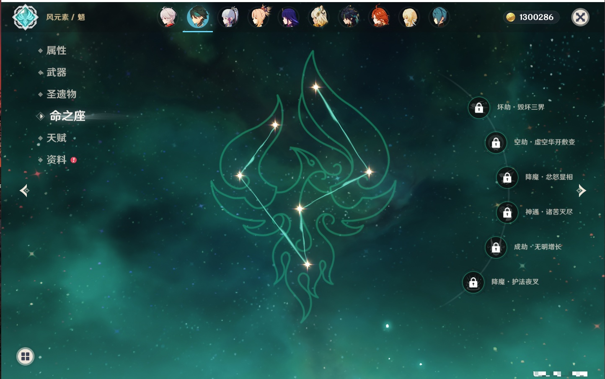605x379 pixels.
Task: Select the purple-haired Raiden Shogun avatar
Action: click(289, 18)
